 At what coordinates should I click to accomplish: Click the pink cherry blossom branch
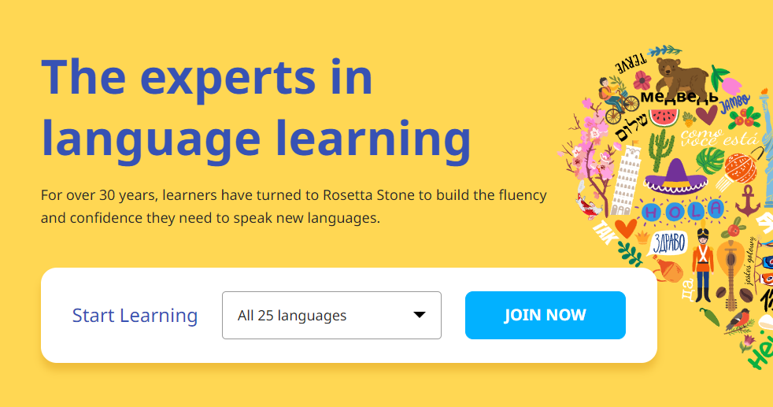584,150
